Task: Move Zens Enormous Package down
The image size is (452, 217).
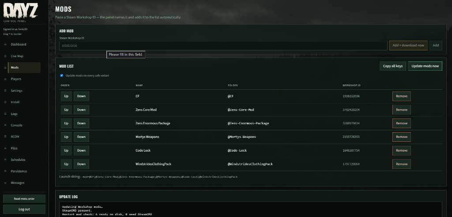Action: pos(81,123)
